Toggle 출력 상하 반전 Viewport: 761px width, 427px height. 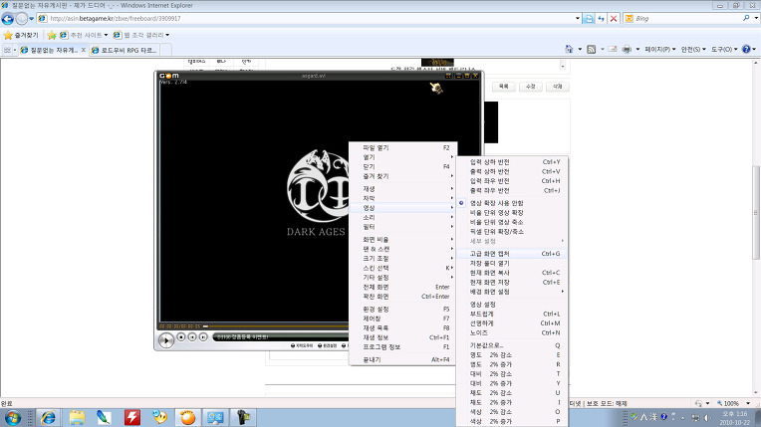click(x=512, y=172)
